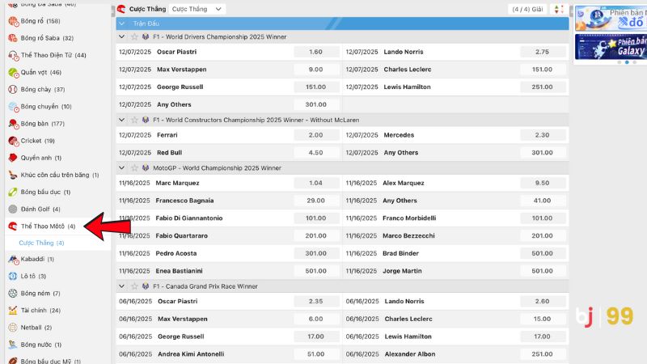
Task: Bet on Mercedes constructors odds 2.30
Action: pyautogui.click(x=542, y=135)
